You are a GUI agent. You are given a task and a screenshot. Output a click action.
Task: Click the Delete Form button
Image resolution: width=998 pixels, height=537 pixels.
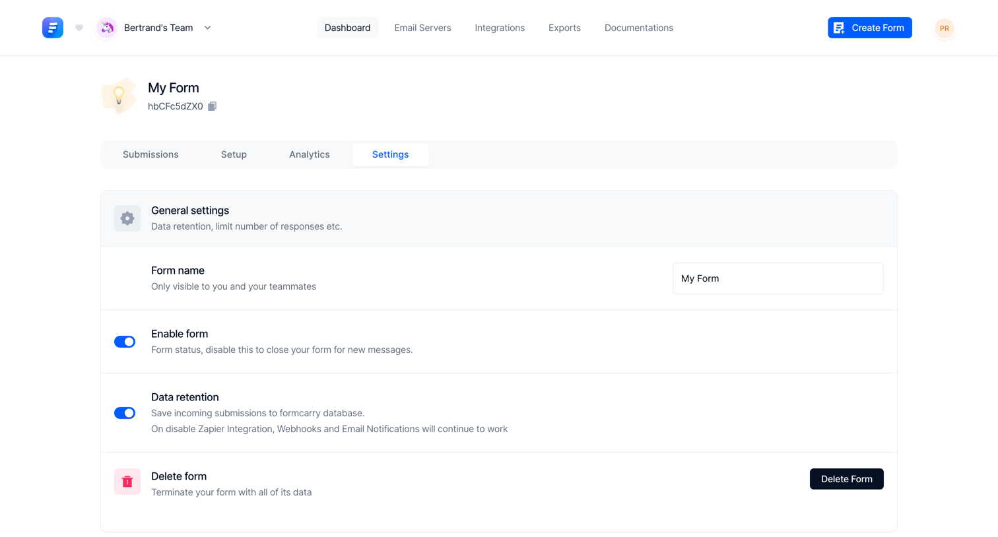point(847,479)
